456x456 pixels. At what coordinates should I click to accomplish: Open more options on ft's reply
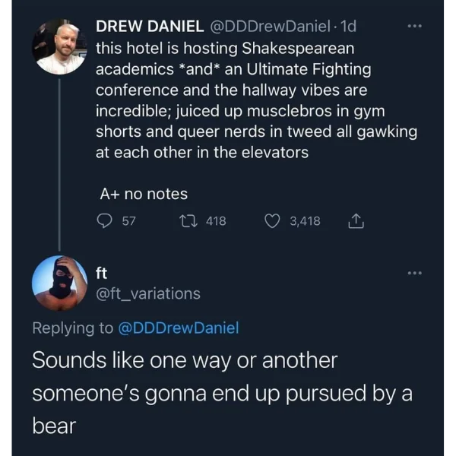[x=414, y=273]
